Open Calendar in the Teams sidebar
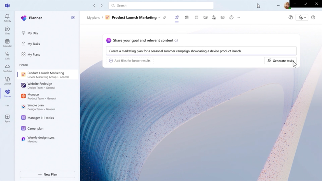Image resolution: width=322 pixels, height=181 pixels. click(7, 43)
